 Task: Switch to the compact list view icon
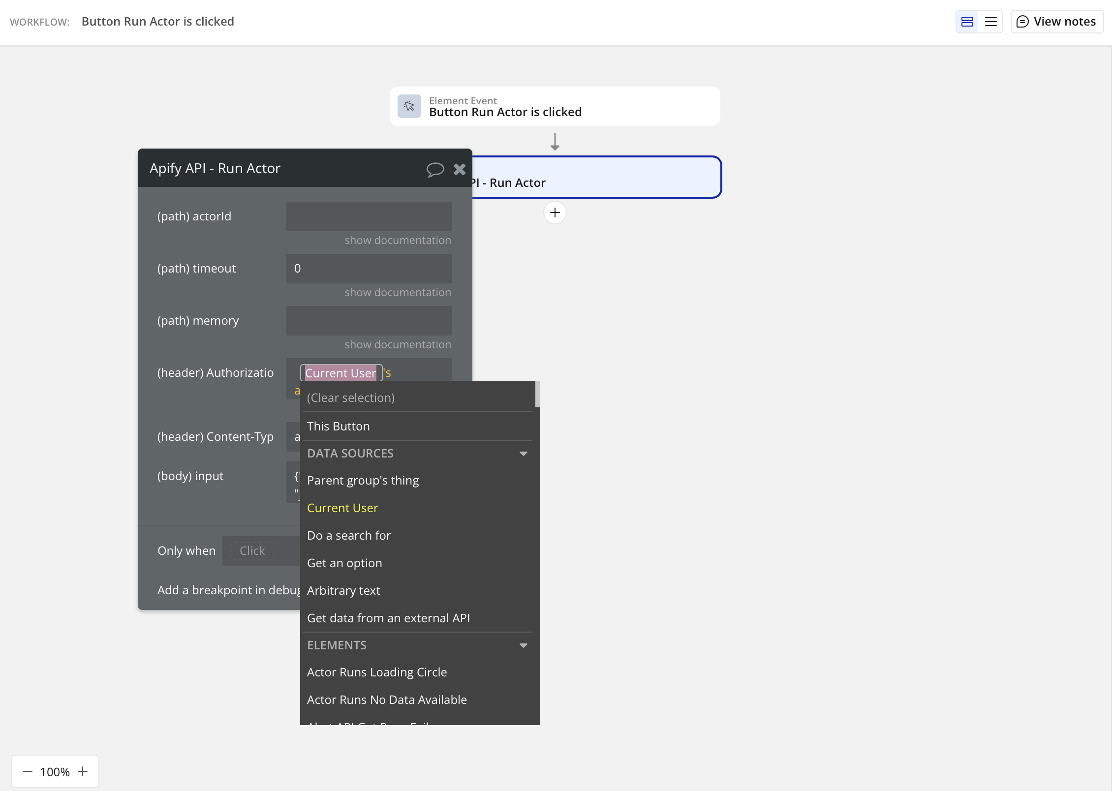point(990,22)
